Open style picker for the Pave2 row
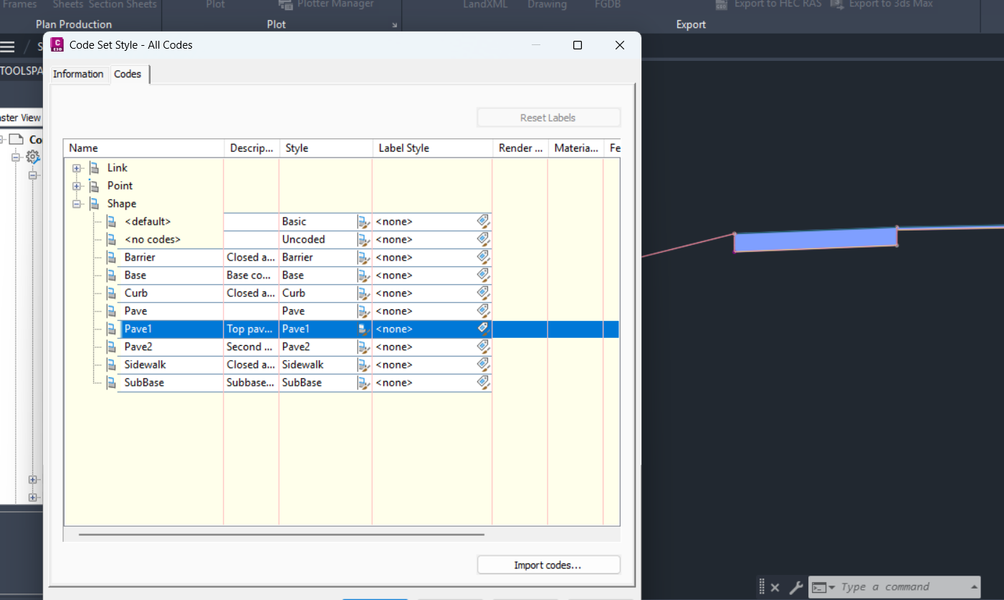The width and height of the screenshot is (1004, 600). [363, 347]
